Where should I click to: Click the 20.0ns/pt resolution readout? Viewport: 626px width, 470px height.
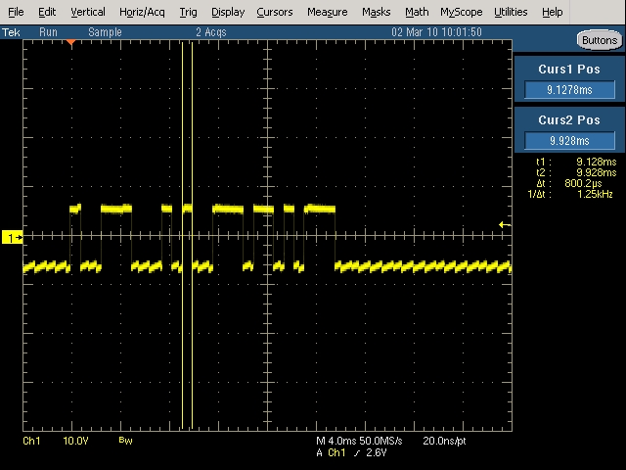[444, 441]
